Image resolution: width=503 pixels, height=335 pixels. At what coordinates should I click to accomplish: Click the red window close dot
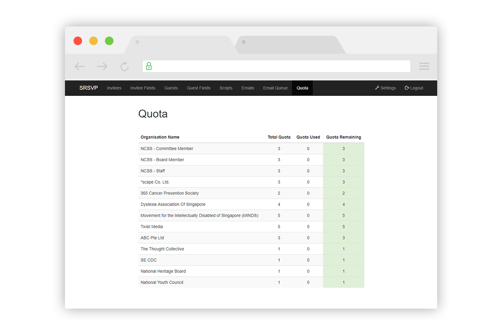[78, 41]
